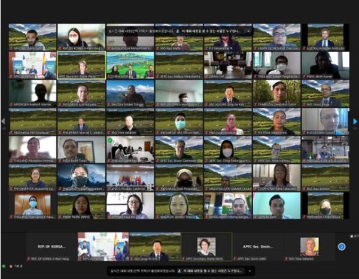Viewport: 359px width, 279px height.
Task: Select APFC Sec. Devin Sethi tile in strip
Action: tap(248, 247)
